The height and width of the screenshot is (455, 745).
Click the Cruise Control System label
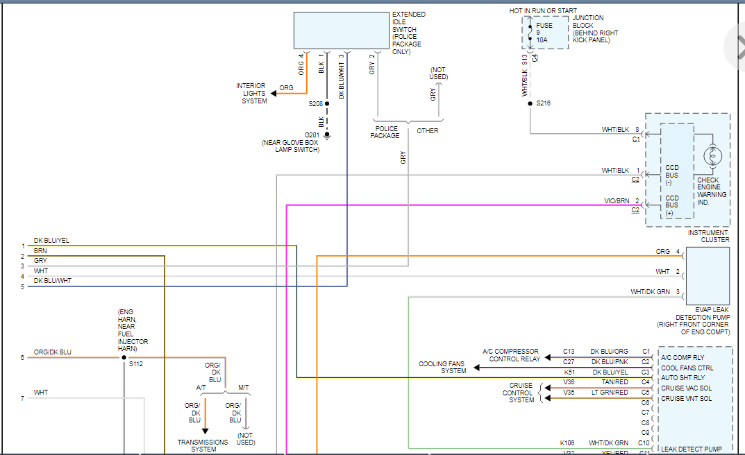518,393
